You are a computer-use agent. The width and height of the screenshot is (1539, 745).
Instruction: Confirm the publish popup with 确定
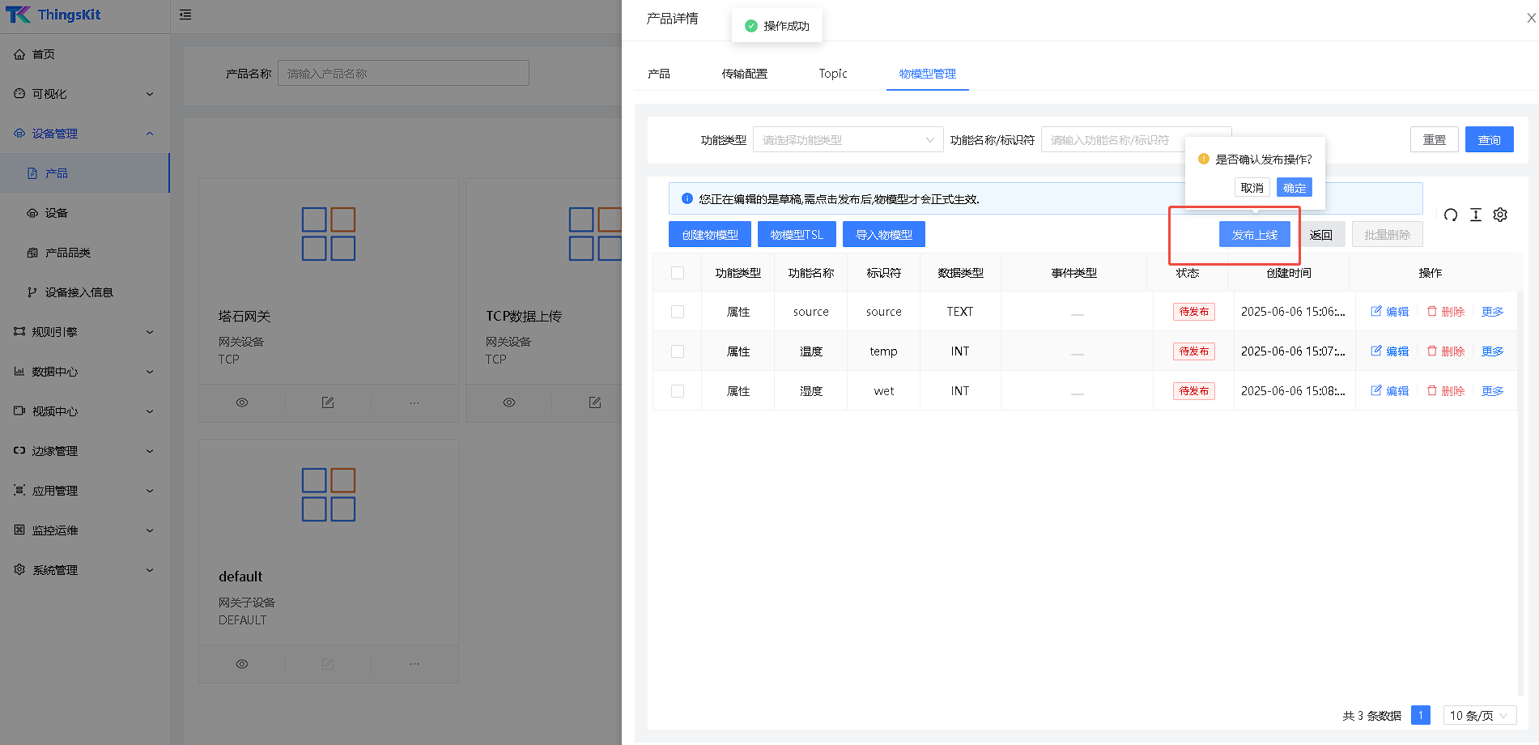[x=1294, y=188]
